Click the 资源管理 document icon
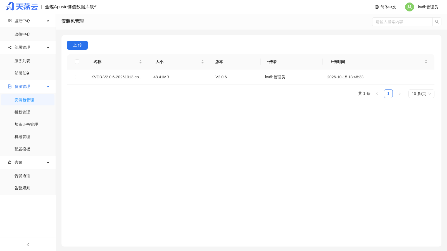 pos(10,86)
